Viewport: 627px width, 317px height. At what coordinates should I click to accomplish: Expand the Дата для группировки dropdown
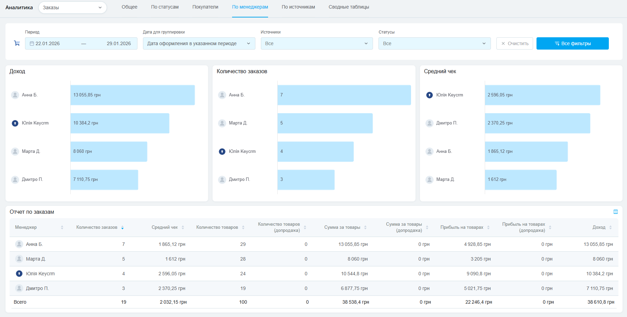pyautogui.click(x=199, y=43)
